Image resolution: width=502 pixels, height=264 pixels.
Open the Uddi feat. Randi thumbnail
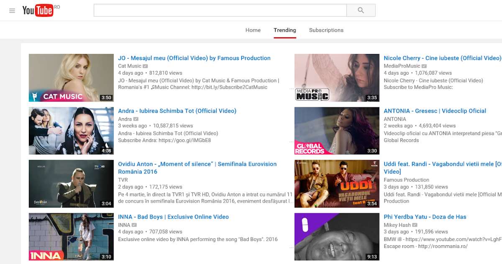tap(337, 184)
